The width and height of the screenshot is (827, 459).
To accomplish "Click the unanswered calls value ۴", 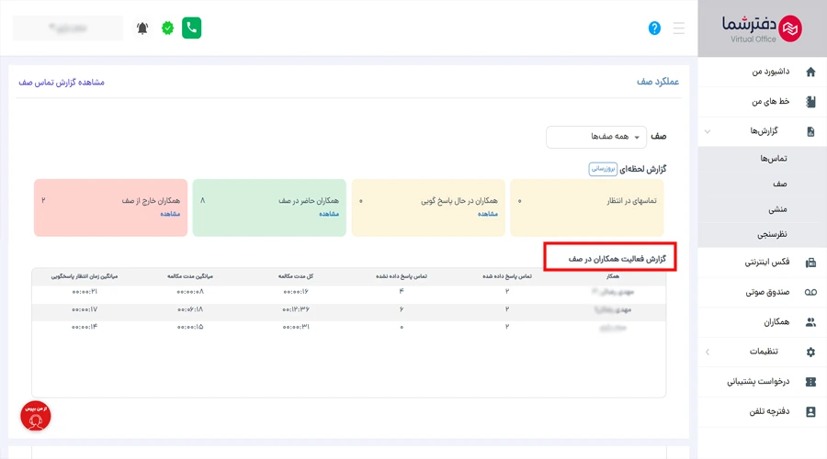I will 402,291.
